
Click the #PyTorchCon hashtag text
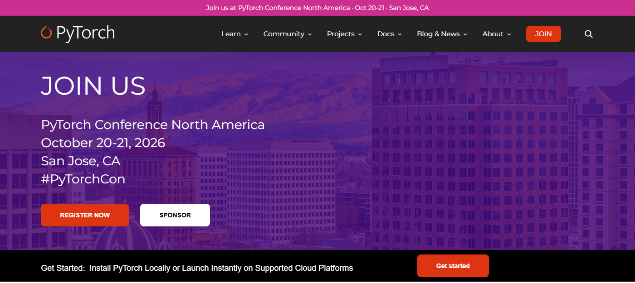(x=83, y=179)
